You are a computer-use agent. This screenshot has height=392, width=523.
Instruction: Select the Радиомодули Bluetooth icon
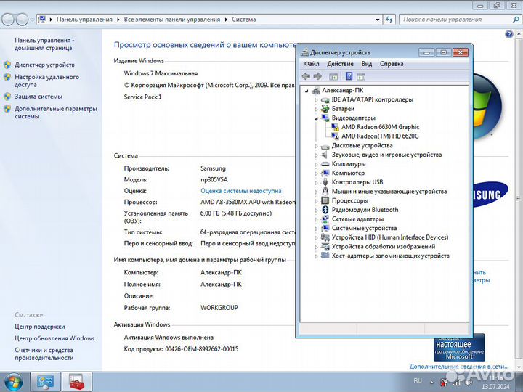pos(325,210)
